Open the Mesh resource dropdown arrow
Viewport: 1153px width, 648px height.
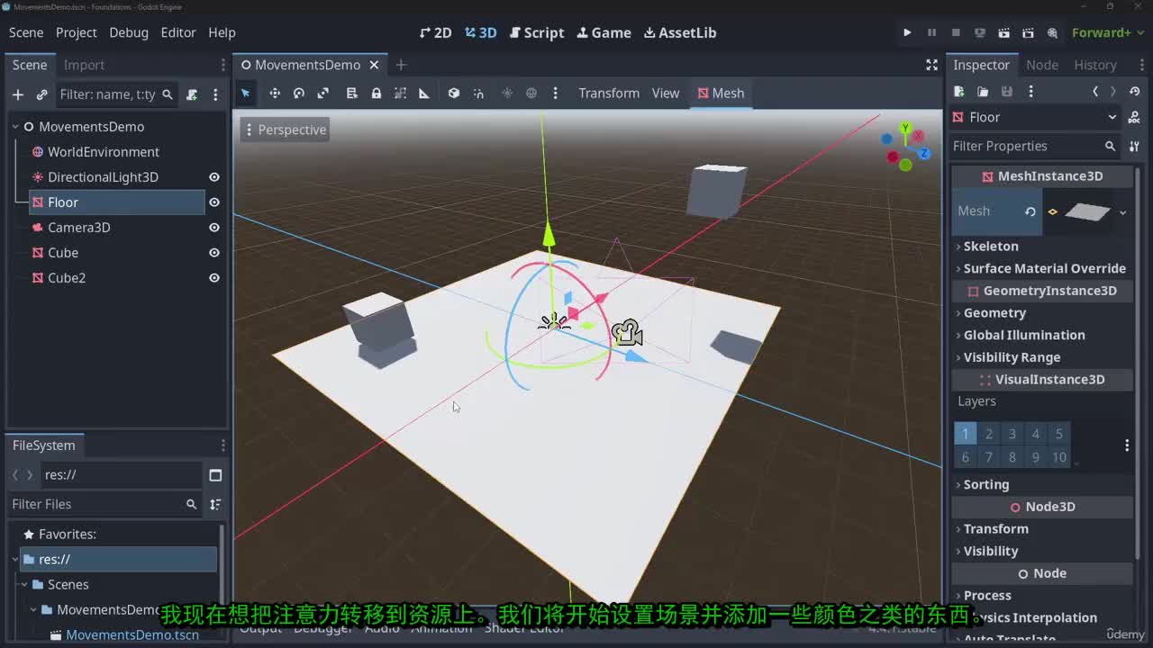pyautogui.click(x=1122, y=212)
